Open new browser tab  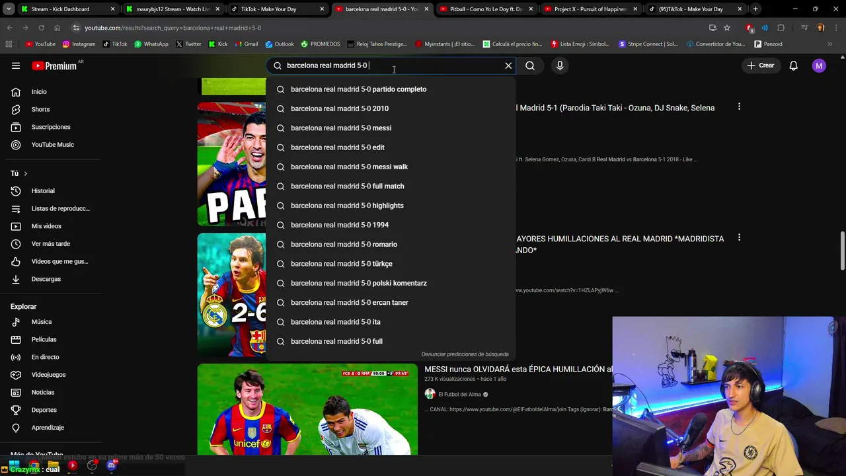coord(755,9)
